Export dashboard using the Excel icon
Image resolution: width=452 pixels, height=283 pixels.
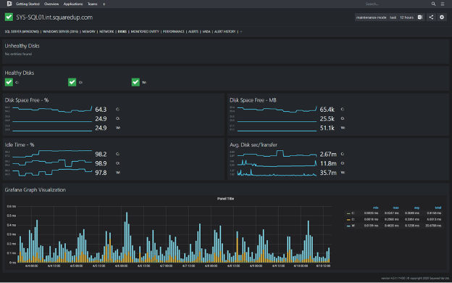tap(420, 17)
